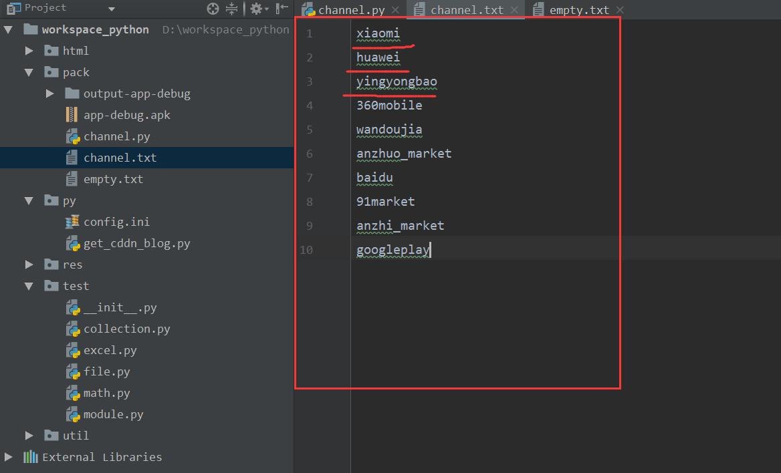The width and height of the screenshot is (781, 473).
Task: Click the scroll-from-source crosshair icon
Action: pyautogui.click(x=213, y=8)
